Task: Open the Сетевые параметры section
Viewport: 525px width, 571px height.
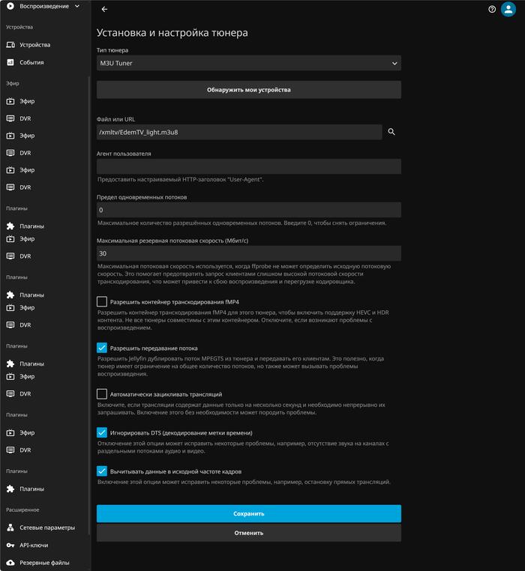Action: 46,528
